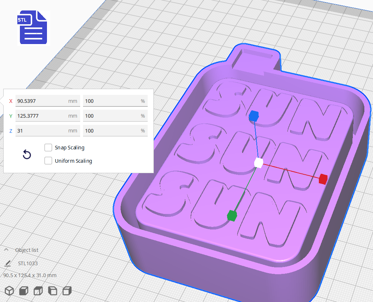Select the solid cube mesh icon
373x302 pixels.
23,290
